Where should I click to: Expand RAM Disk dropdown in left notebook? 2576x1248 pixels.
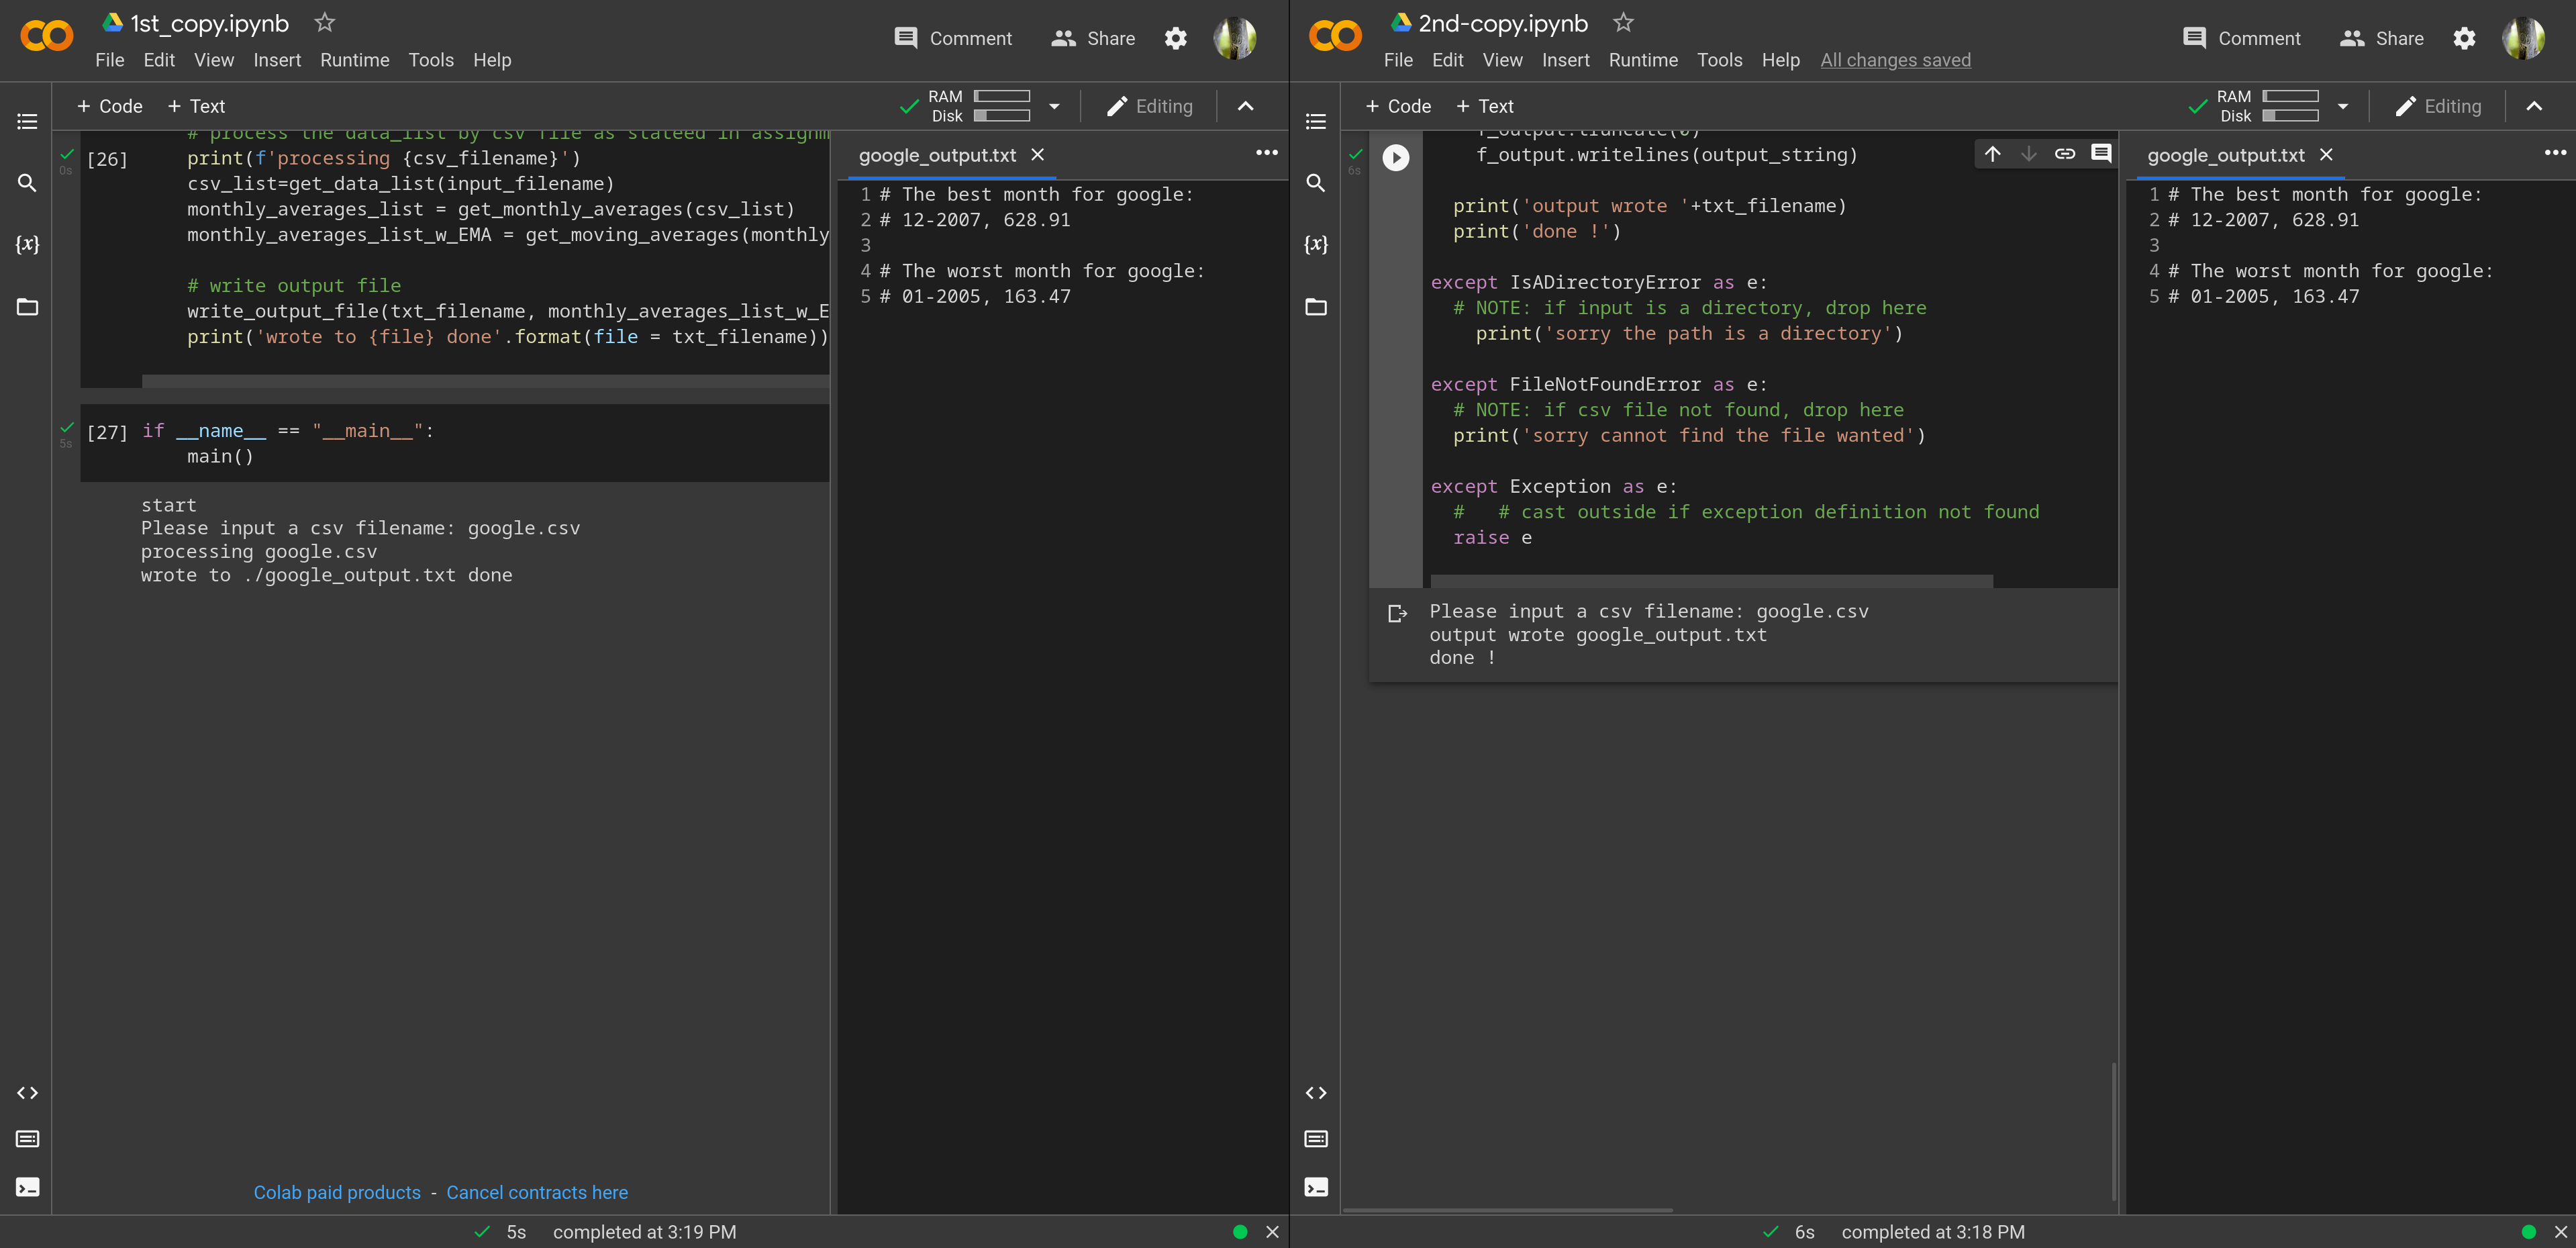(1054, 106)
